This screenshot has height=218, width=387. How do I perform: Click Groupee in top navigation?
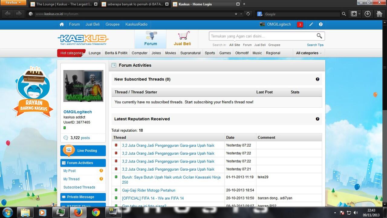(112, 24)
